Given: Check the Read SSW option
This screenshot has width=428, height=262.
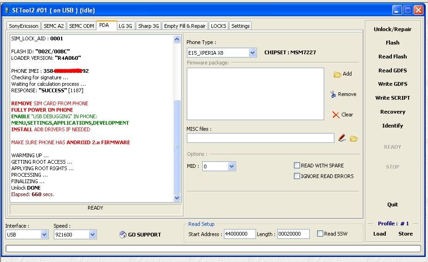Looking at the screenshot, I should [x=320, y=234].
